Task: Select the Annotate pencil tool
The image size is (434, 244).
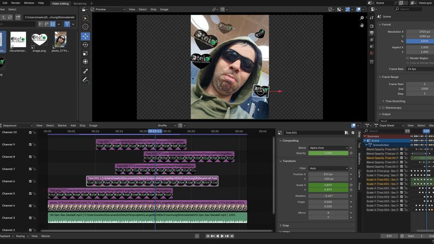Action: 85,80
